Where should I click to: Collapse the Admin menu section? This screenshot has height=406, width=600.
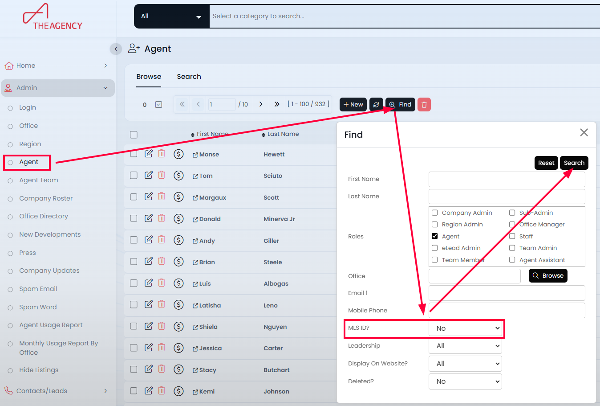[58, 88]
